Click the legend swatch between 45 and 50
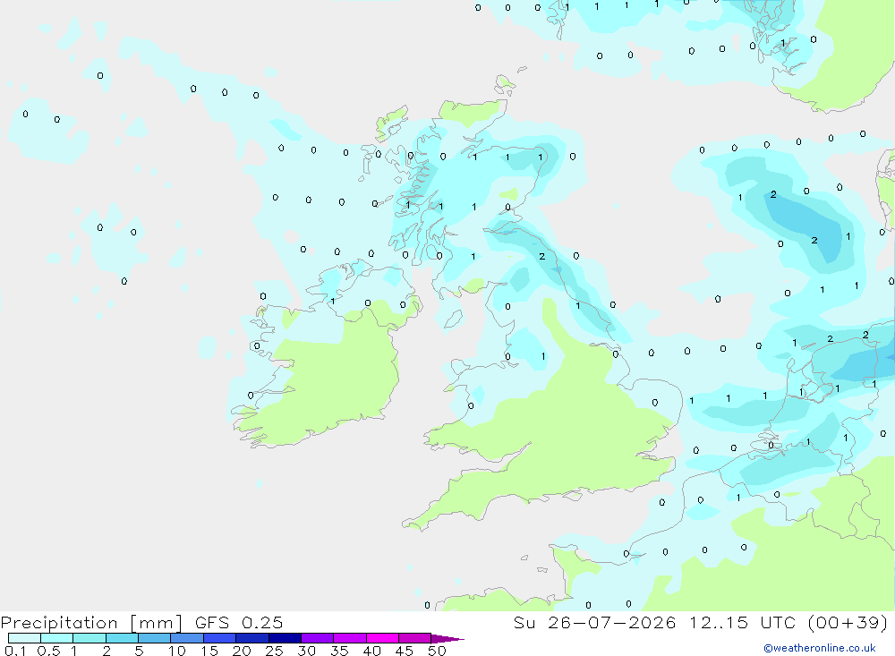 click(415, 638)
